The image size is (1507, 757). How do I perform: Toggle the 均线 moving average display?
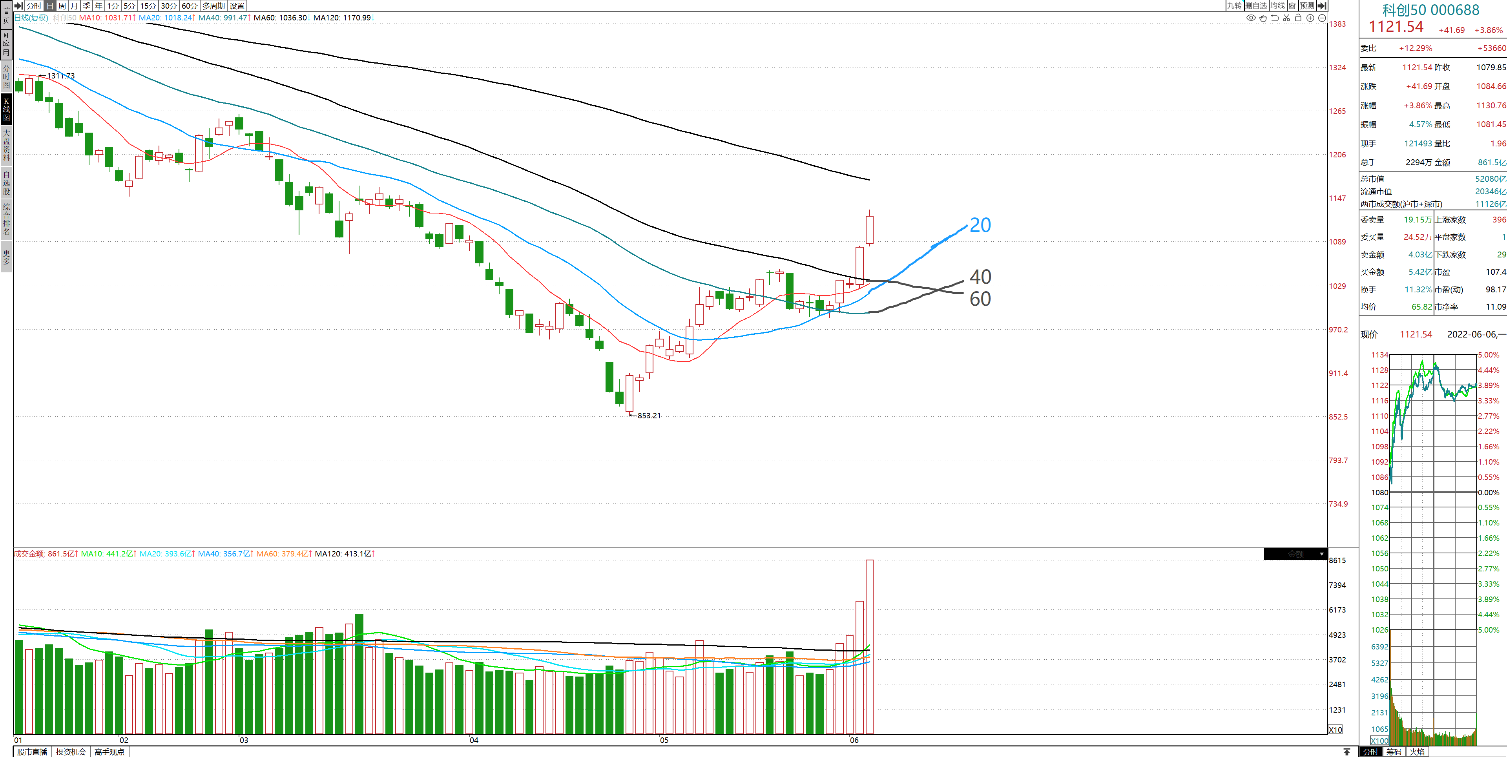(1278, 5)
